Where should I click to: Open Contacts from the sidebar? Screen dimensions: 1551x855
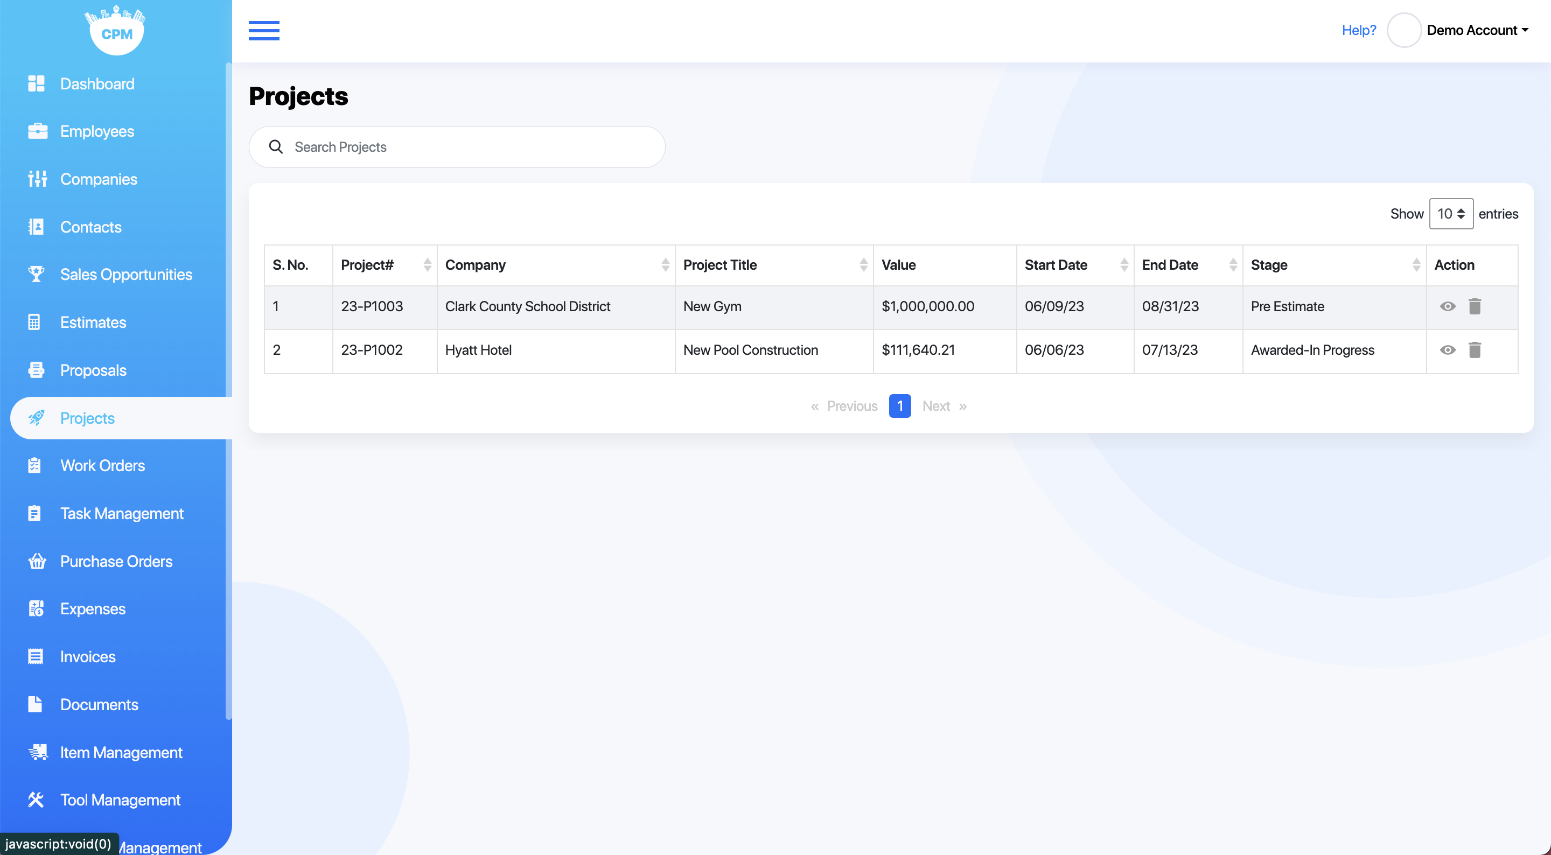91,227
